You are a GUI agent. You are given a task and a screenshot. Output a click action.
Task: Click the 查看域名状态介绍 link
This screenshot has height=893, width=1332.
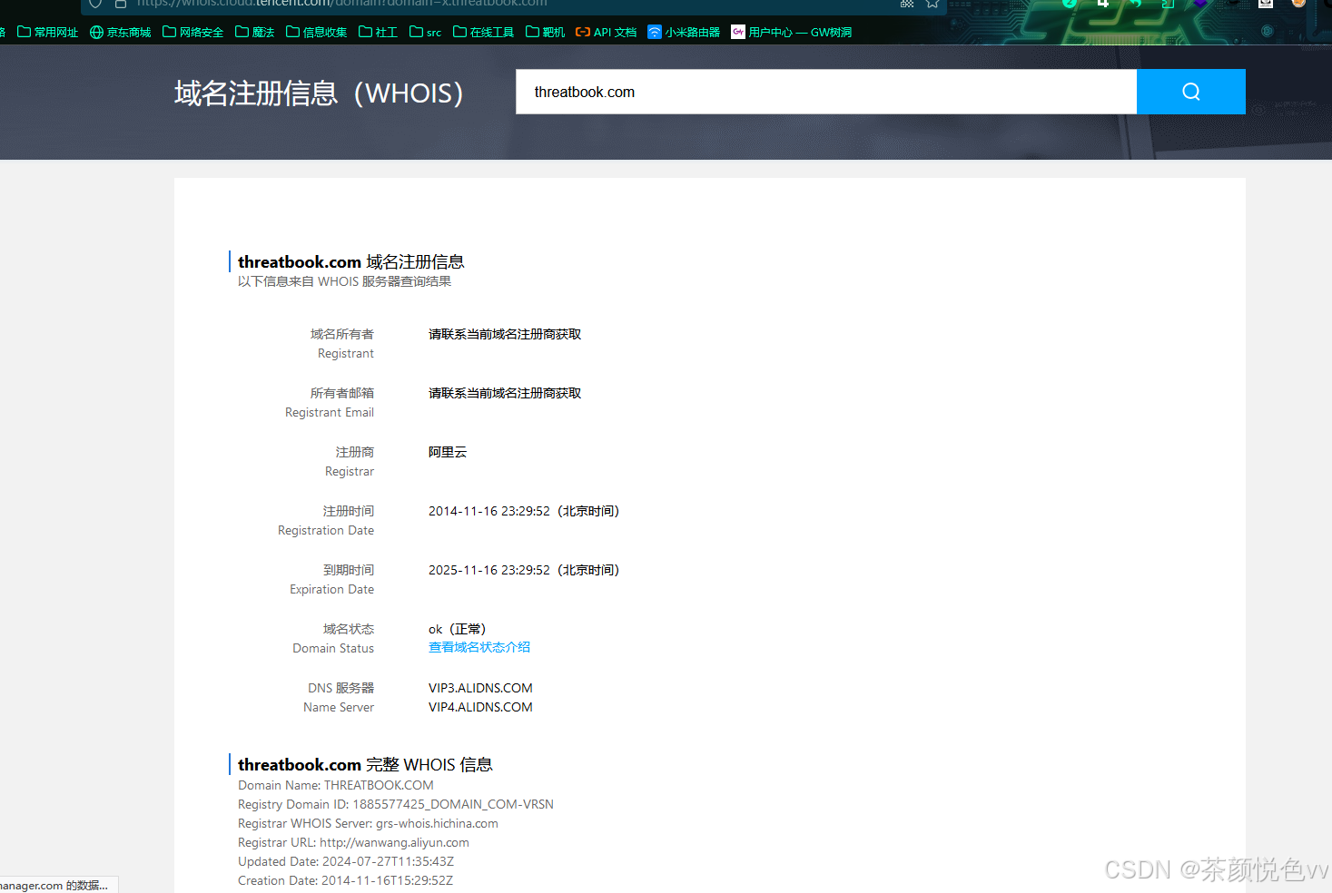[479, 647]
